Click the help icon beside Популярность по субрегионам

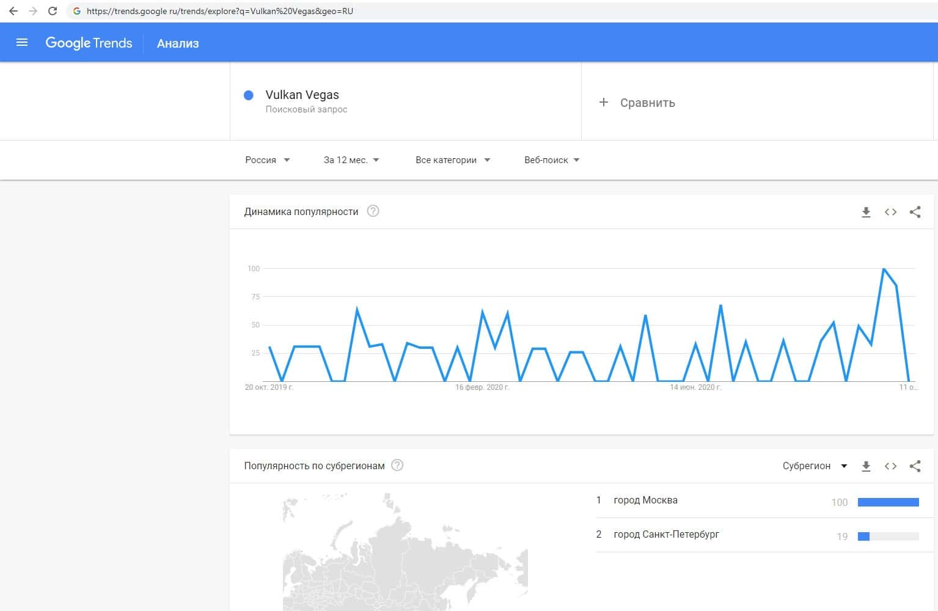click(x=397, y=466)
